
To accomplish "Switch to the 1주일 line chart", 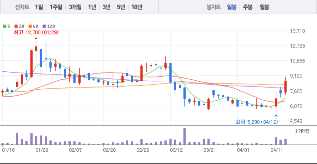I will tap(56, 7).
